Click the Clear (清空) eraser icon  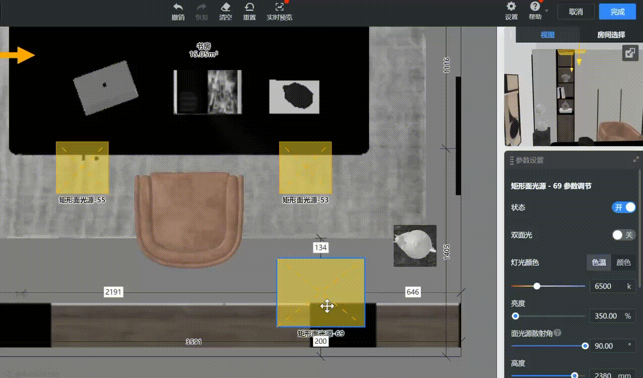226,7
